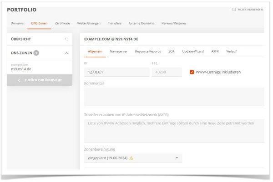Open the Update-Wizard tab
273x182 pixels.
(x=193, y=51)
